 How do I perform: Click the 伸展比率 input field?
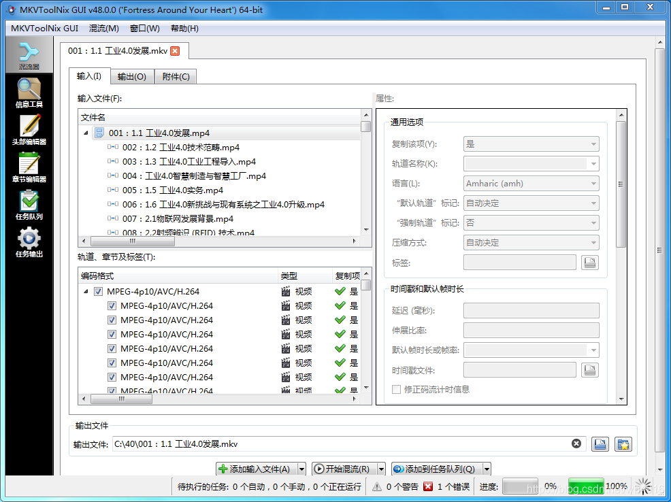(531, 331)
